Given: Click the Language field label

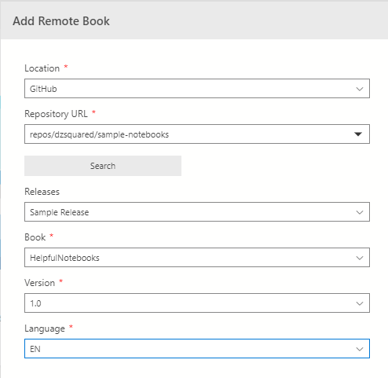Looking at the screenshot, I should tap(45, 328).
